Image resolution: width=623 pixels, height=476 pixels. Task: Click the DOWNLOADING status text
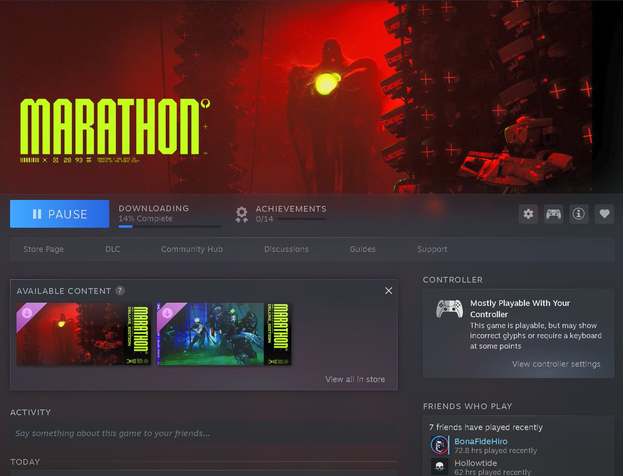tap(154, 208)
